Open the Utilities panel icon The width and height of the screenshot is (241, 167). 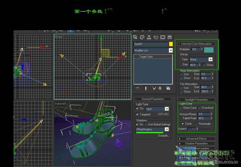[x=169, y=37]
